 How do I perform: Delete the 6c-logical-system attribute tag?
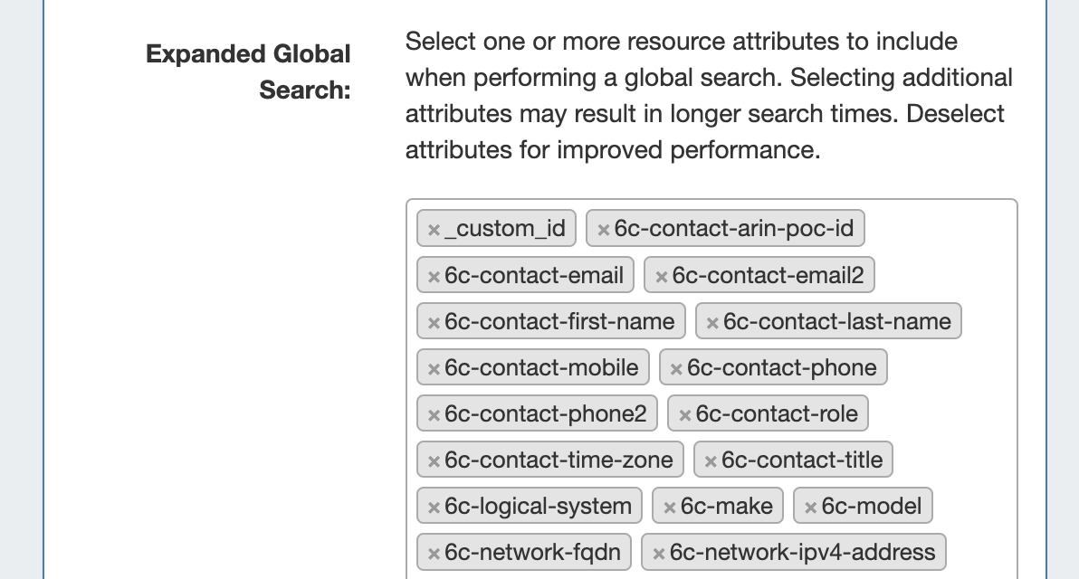pyautogui.click(x=434, y=508)
